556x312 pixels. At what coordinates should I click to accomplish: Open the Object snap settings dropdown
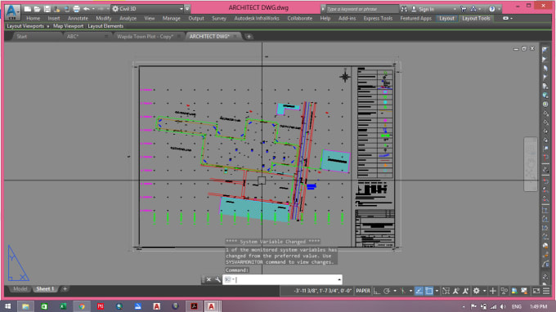coord(437,291)
